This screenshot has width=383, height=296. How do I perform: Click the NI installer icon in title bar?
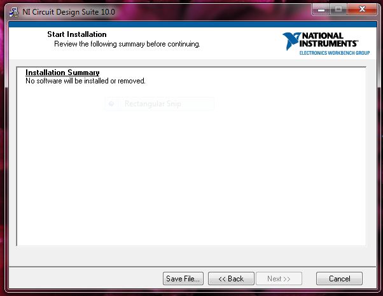point(14,11)
